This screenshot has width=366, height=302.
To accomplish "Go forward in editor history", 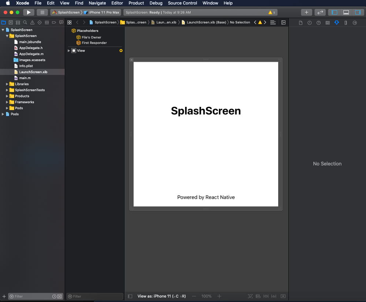I will tap(84, 22).
